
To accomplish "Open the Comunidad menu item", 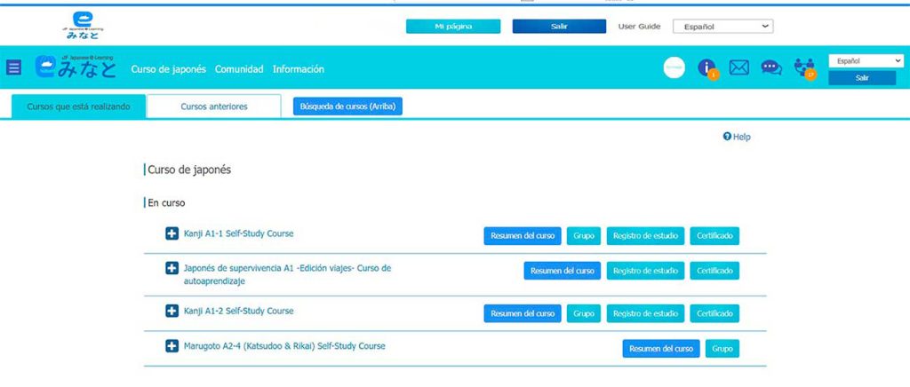I will click(x=239, y=69).
